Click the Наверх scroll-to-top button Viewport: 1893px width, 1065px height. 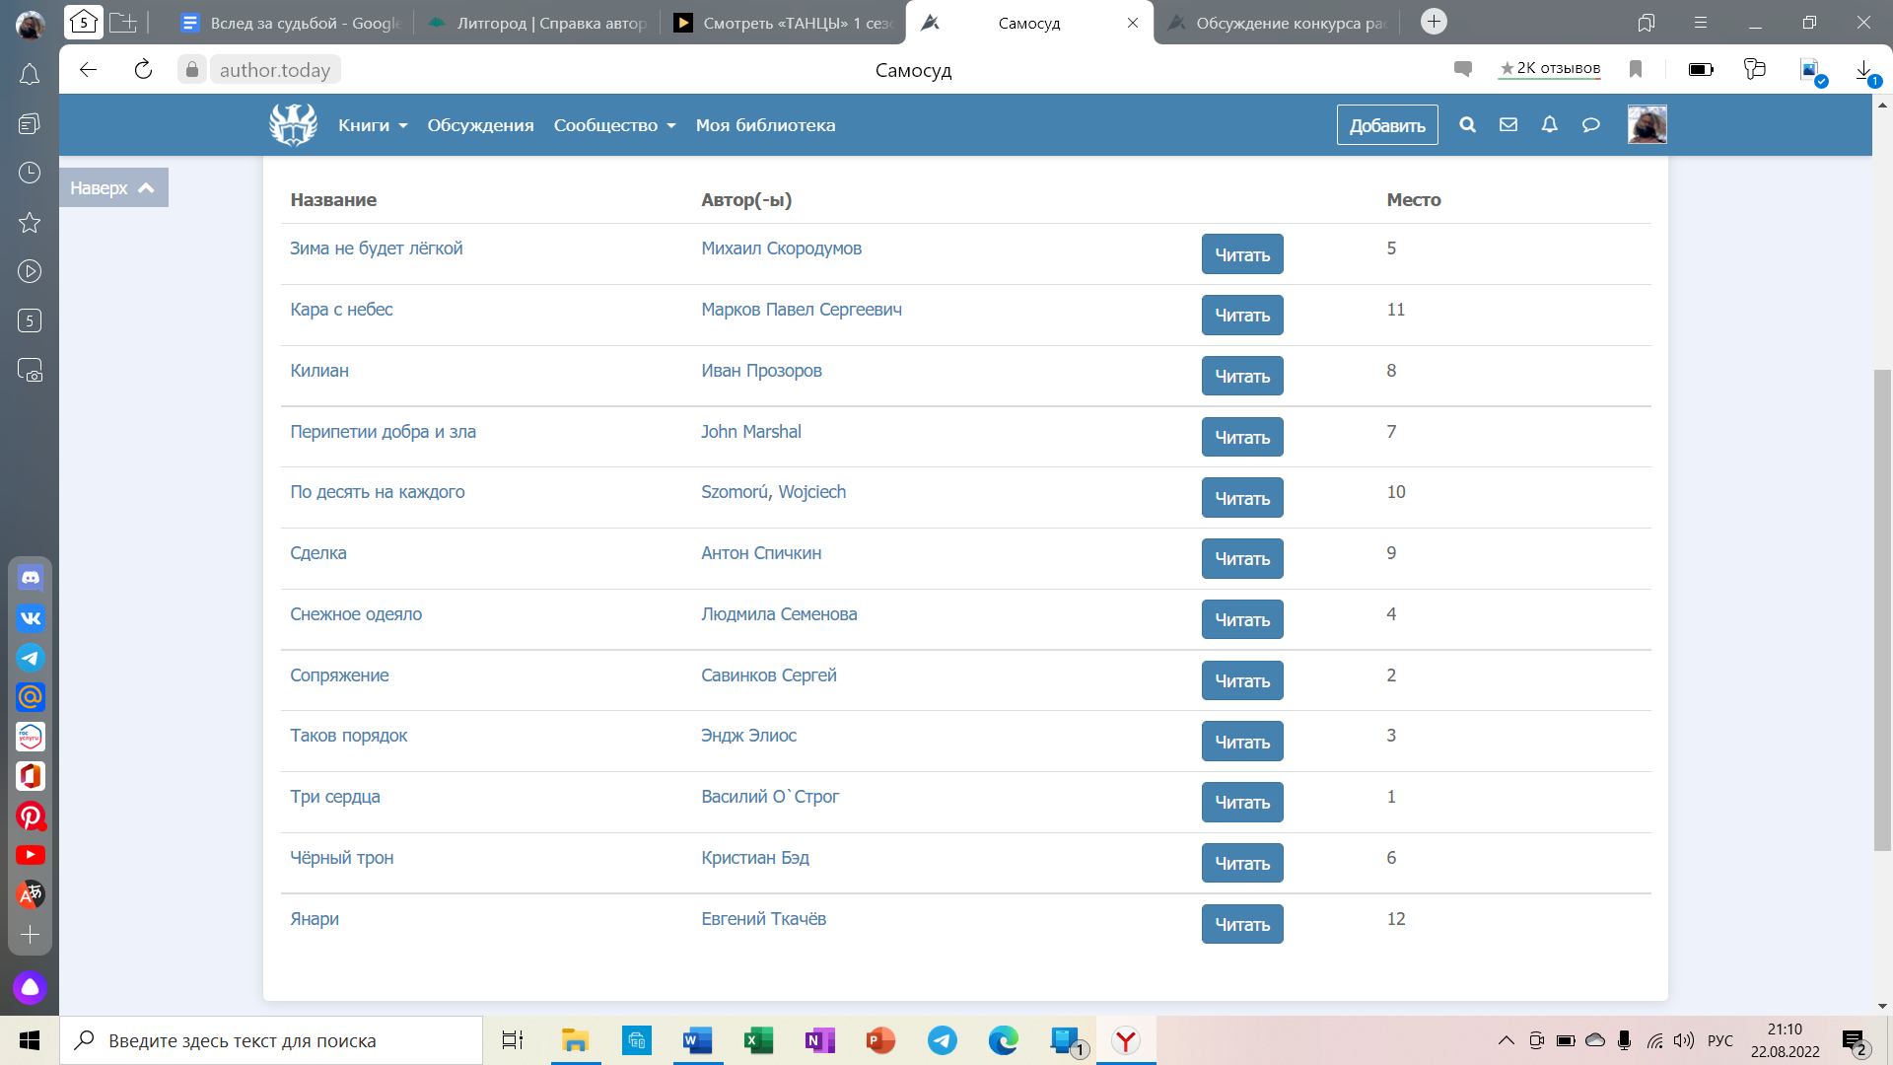point(112,187)
